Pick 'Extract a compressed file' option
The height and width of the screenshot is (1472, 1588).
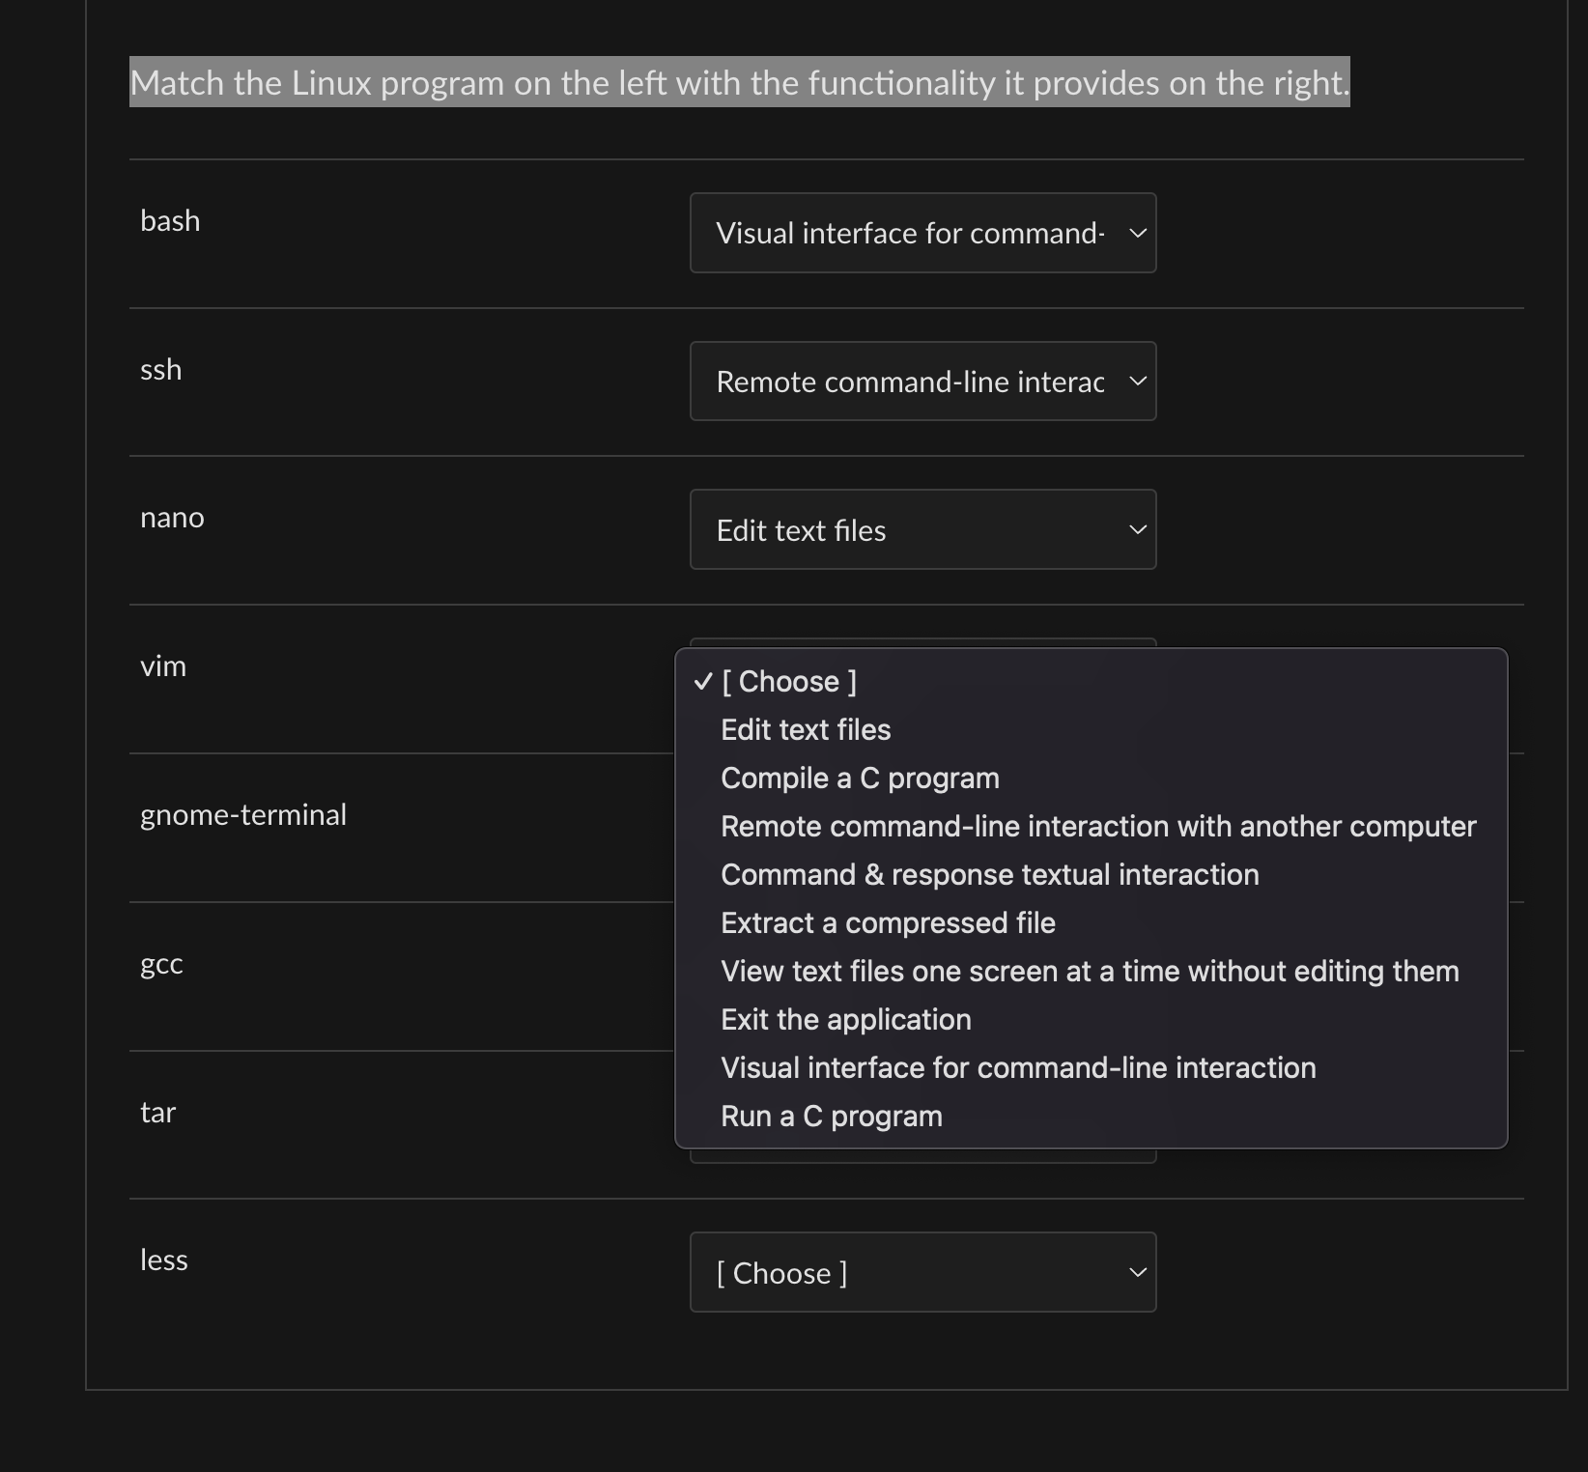point(1091,922)
